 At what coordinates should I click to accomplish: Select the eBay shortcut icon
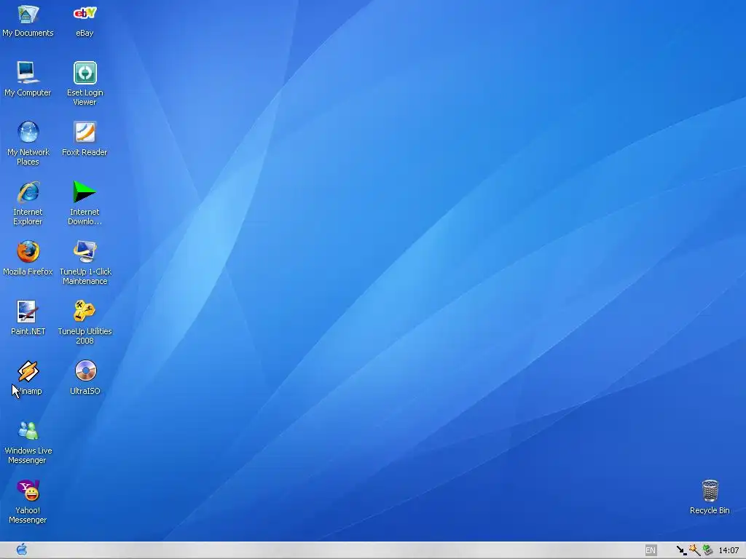(x=85, y=14)
